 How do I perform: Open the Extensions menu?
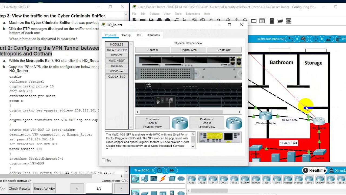[193, 14]
